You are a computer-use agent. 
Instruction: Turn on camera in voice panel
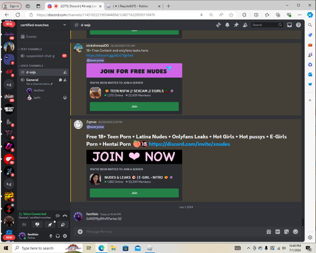(24, 225)
